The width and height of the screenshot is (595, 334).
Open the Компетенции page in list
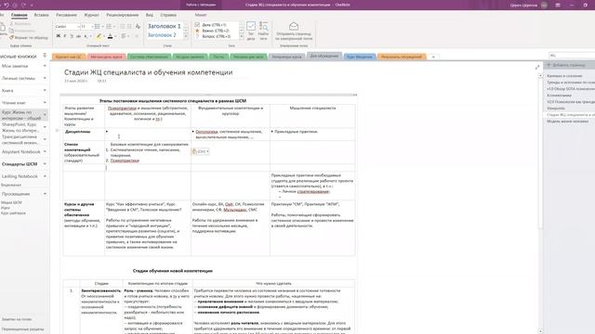tap(559, 96)
